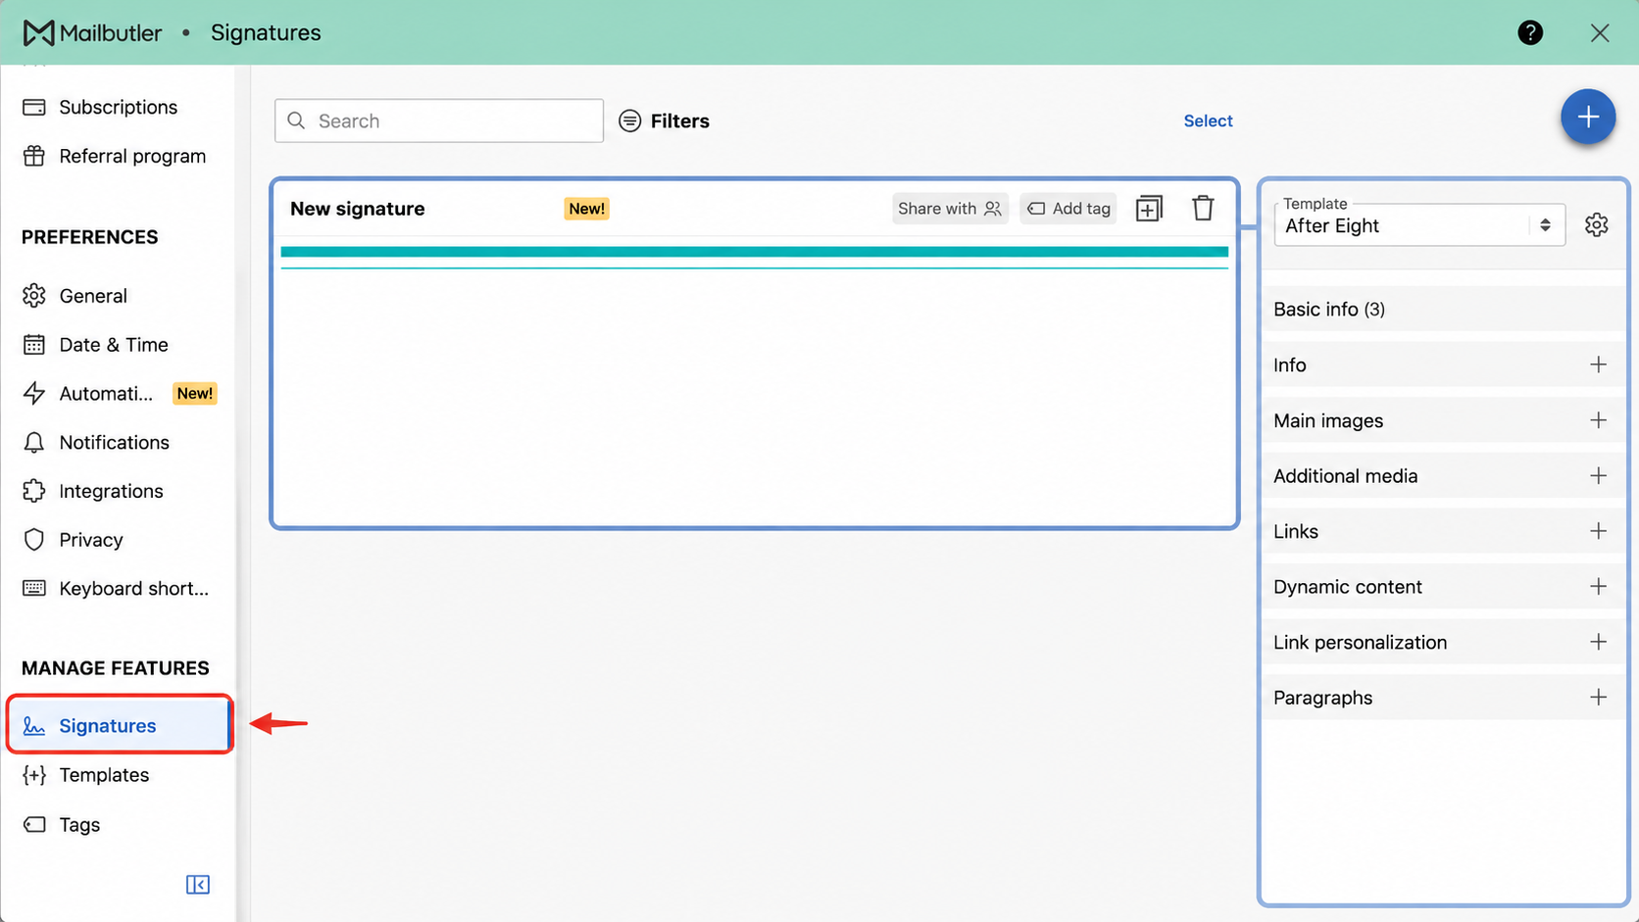The height and width of the screenshot is (922, 1639).
Task: Open template settings gear icon
Action: click(1596, 224)
